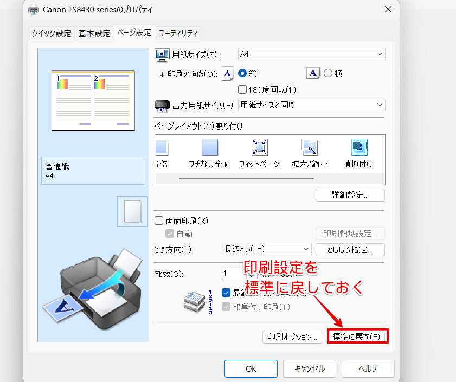Choose the 拡大/縮小 page layout option
The width and height of the screenshot is (456, 382).
(x=309, y=147)
